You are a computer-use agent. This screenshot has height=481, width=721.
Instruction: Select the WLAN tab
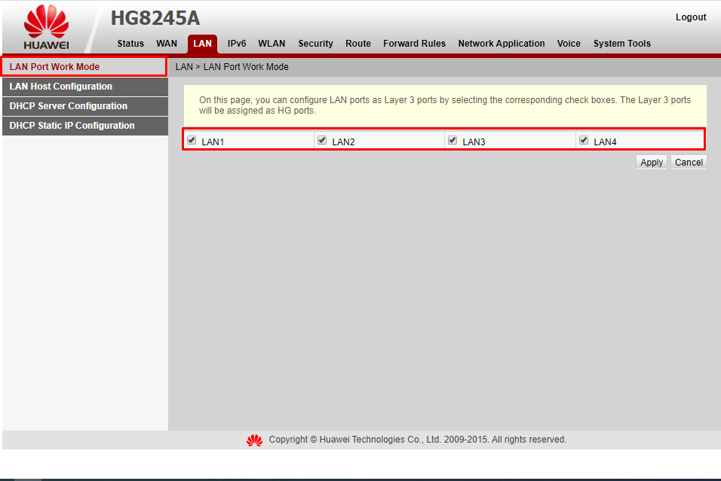272,44
